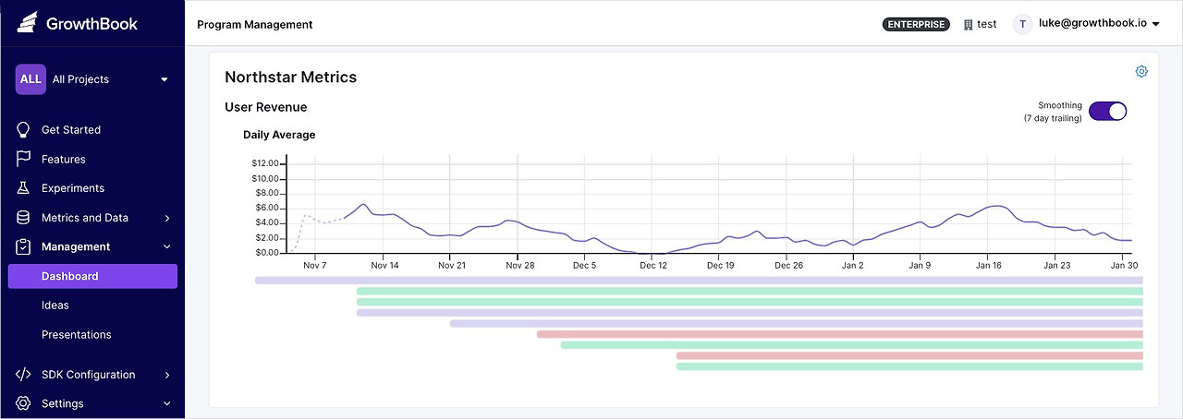Click the Get Started lightbulb icon

tap(24, 130)
